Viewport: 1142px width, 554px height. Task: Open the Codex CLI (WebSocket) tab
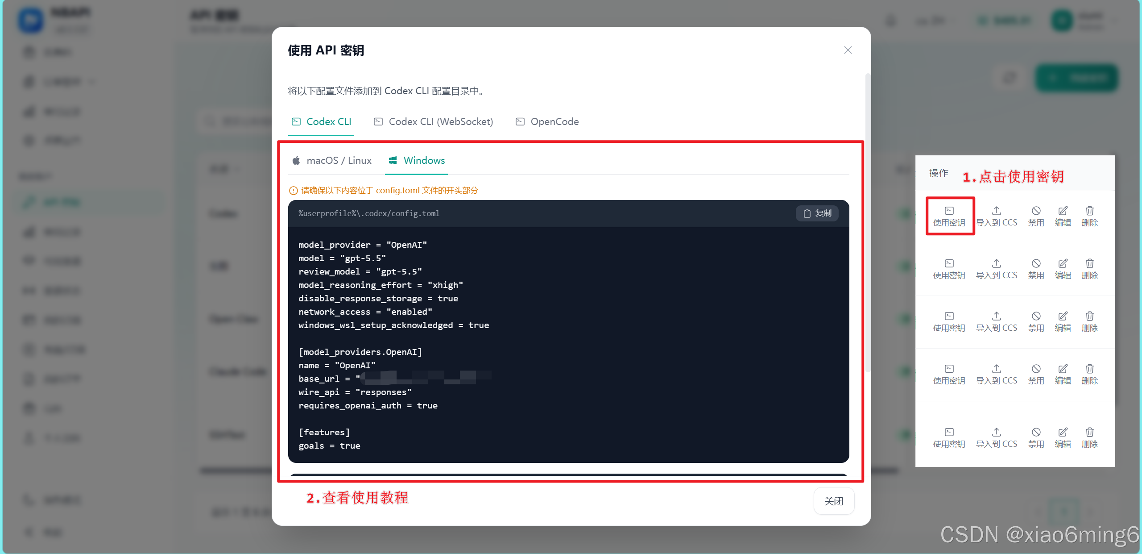click(433, 122)
